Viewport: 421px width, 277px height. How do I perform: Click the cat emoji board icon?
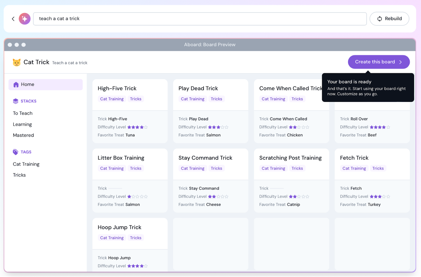[16, 62]
